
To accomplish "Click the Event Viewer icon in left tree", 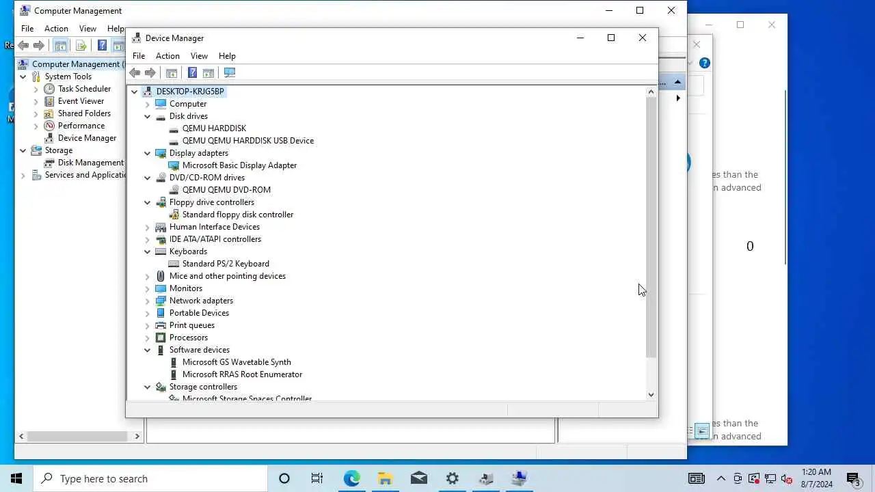I will [x=49, y=101].
